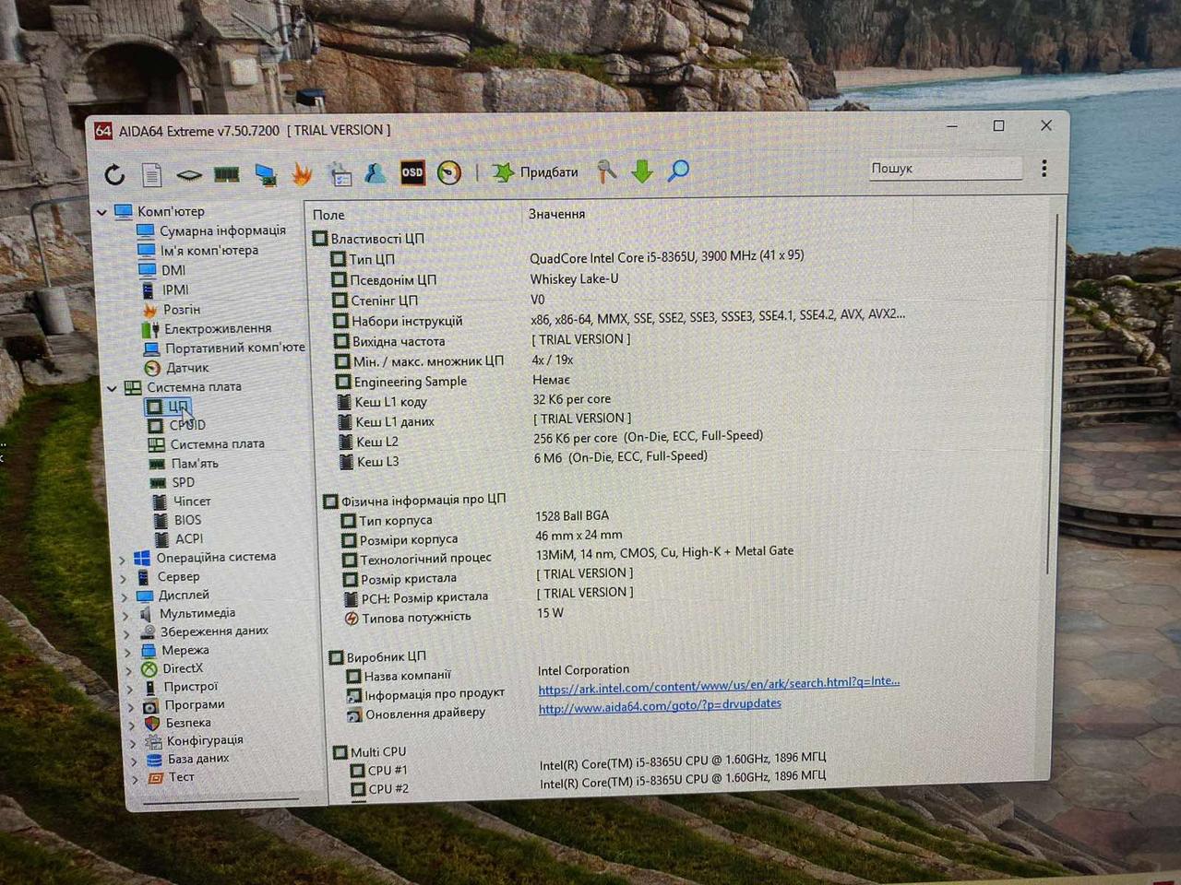The height and width of the screenshot is (885, 1181).
Task: Click the blue magnifier search icon
Action: [678, 171]
